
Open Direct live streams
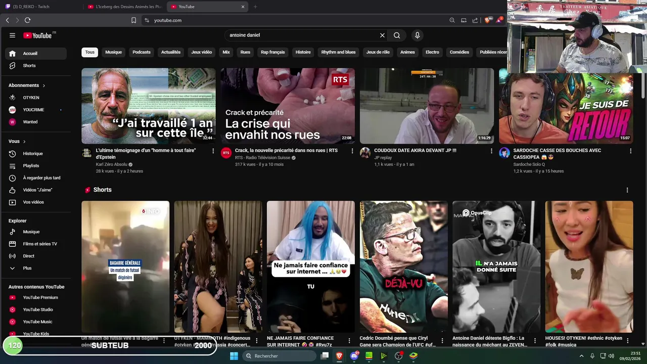pos(36,256)
